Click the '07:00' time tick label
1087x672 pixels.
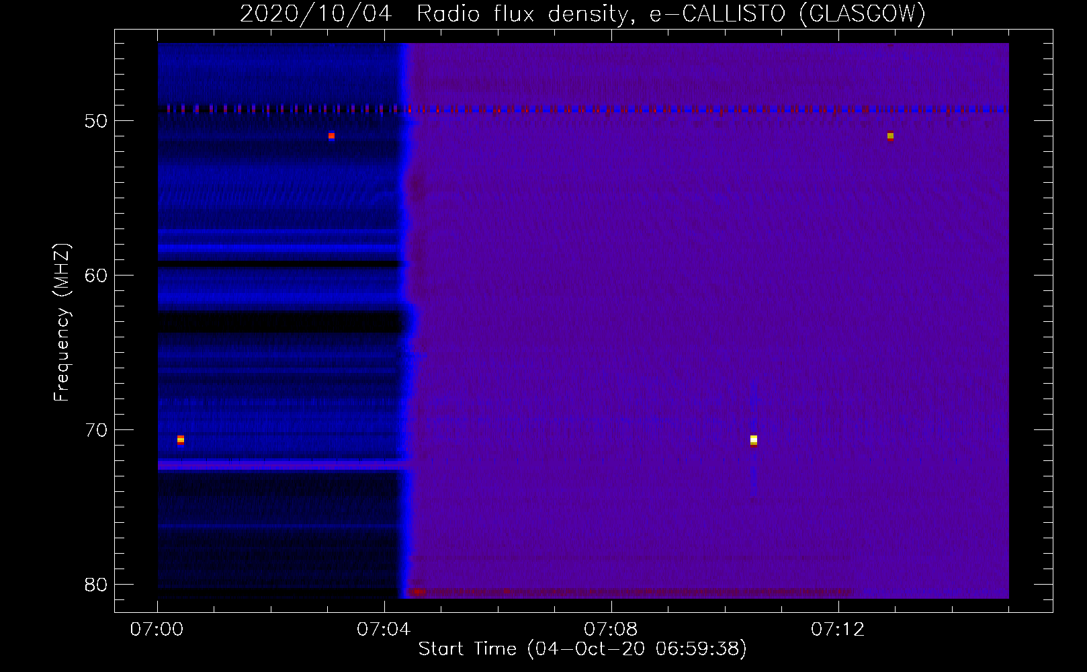157,630
